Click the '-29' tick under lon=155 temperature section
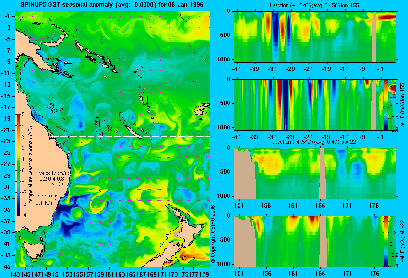This screenshot has height=278, width=408. click(290, 69)
